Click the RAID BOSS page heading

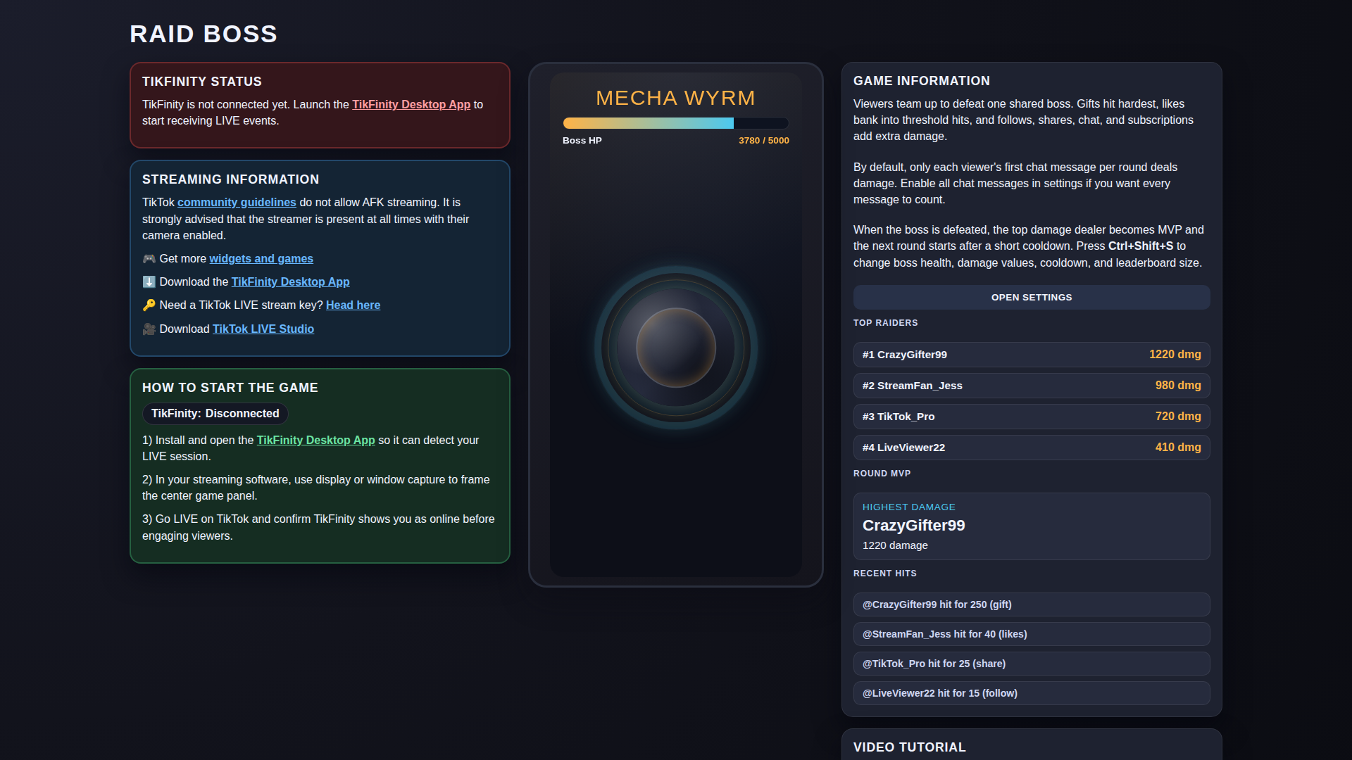(x=204, y=34)
